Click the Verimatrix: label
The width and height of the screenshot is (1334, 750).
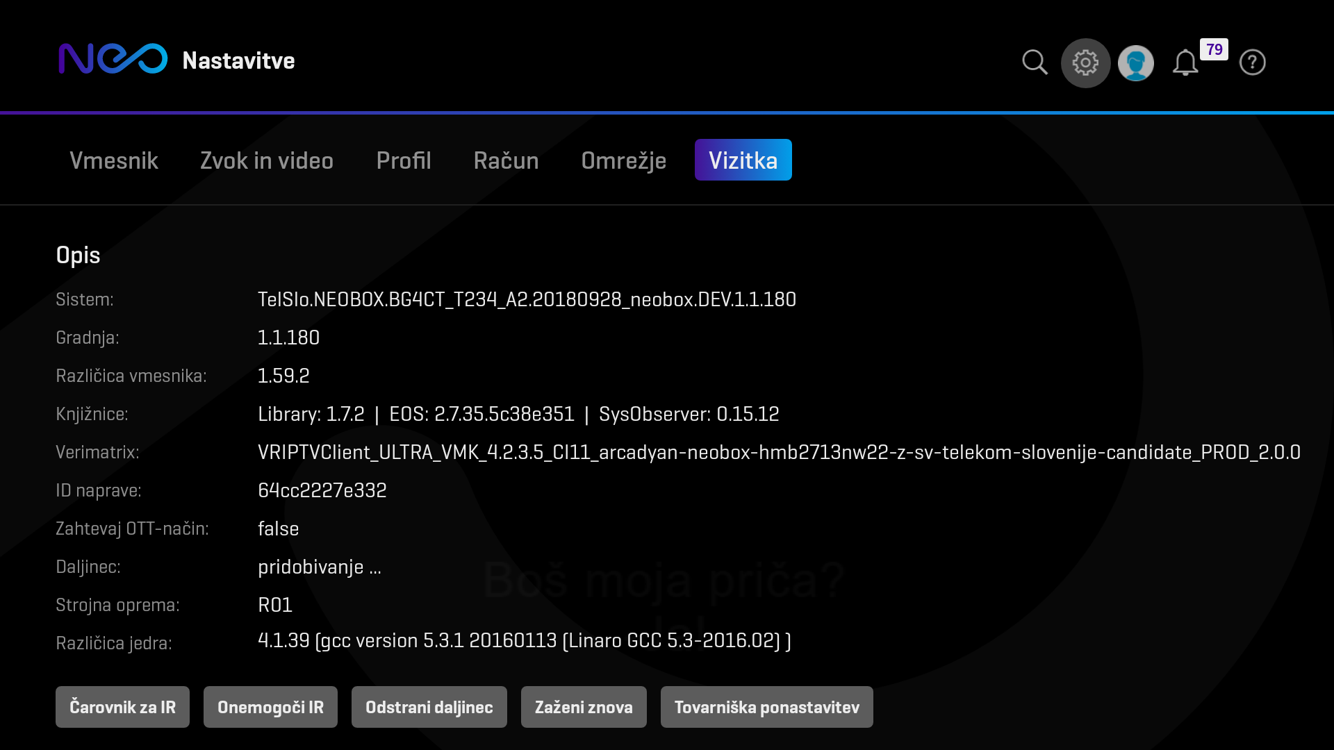click(97, 452)
